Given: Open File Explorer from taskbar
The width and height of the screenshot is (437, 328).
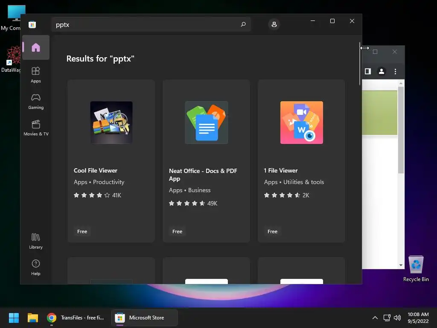Looking at the screenshot, I should [x=32, y=318].
